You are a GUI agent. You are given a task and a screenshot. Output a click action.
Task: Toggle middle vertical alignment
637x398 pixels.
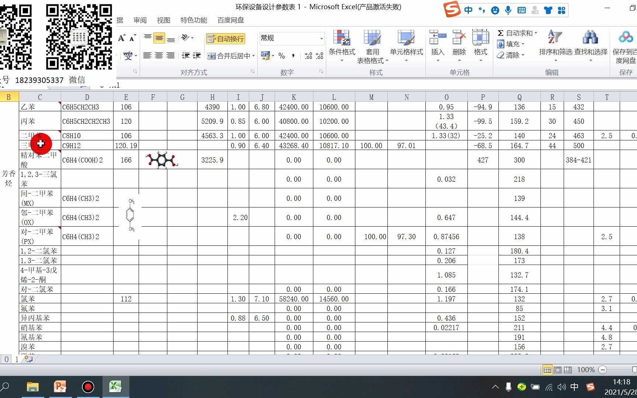(x=159, y=38)
